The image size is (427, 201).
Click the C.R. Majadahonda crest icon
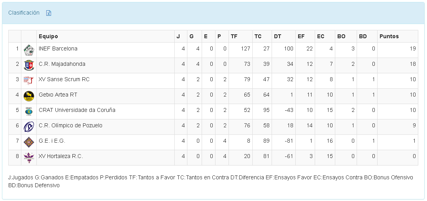click(29, 65)
